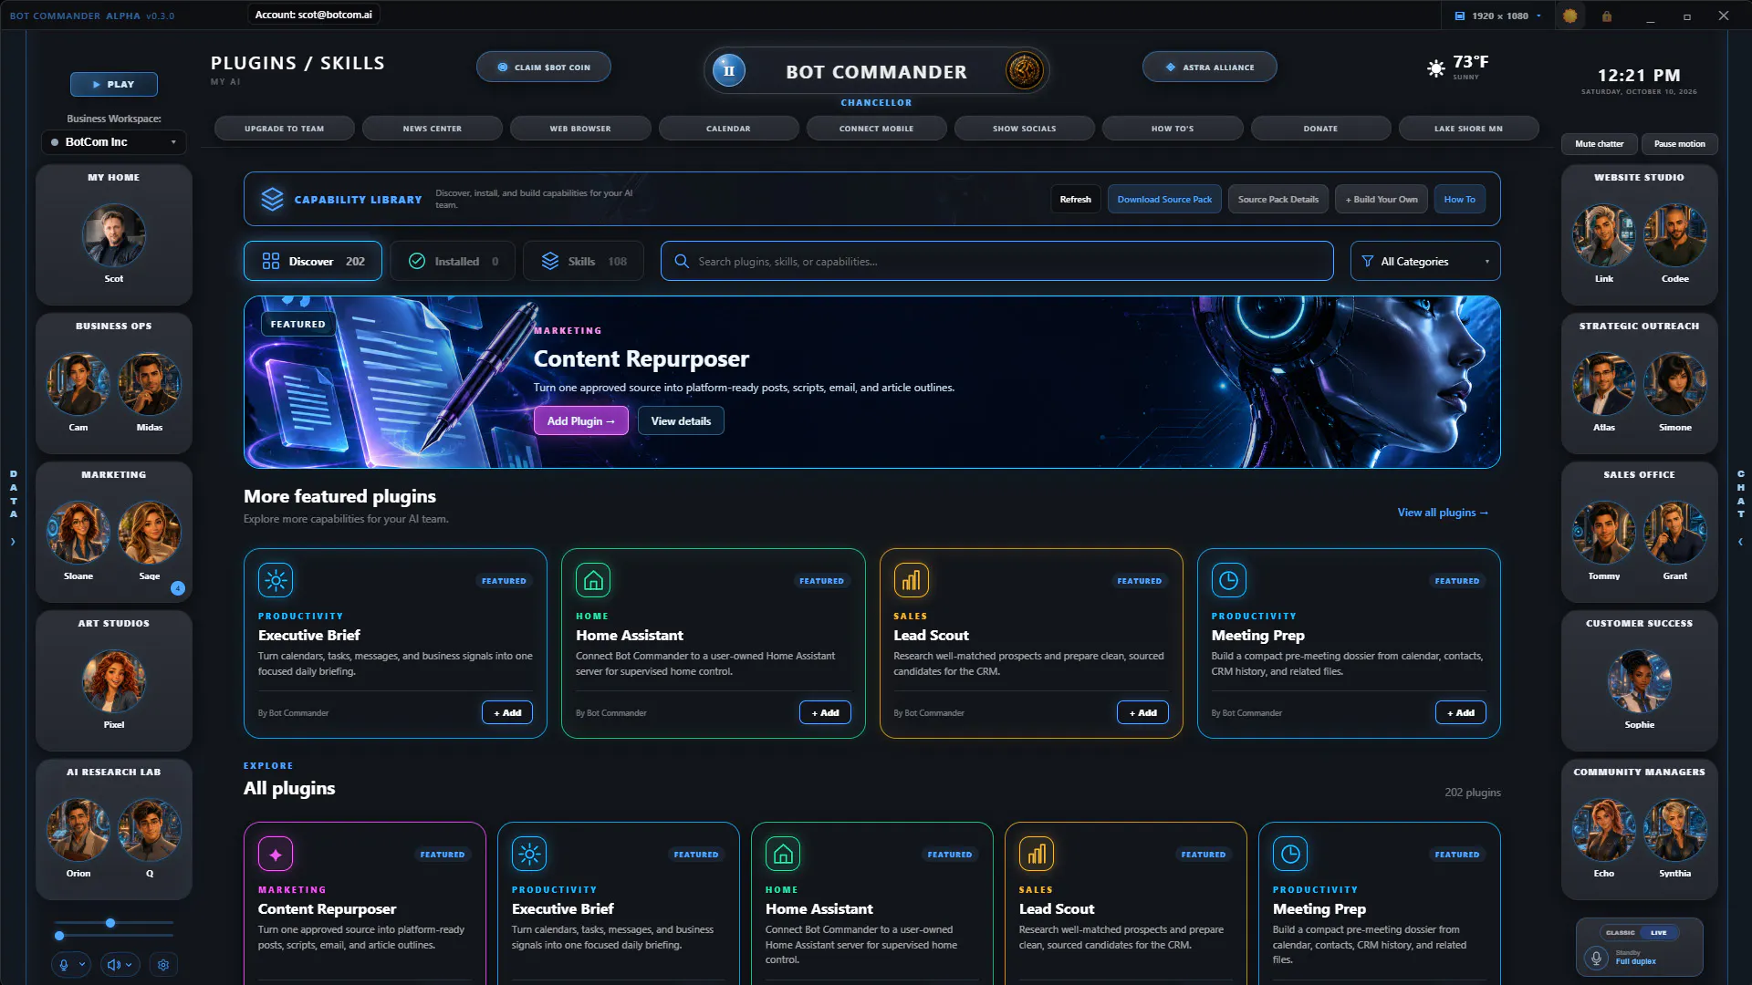Click the sunny weather icon next to 73°F

[1435, 68]
